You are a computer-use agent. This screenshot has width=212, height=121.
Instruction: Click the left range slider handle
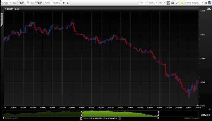coord(81,113)
